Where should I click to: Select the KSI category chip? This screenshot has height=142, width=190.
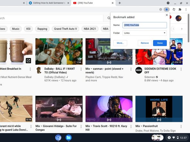point(28,29)
